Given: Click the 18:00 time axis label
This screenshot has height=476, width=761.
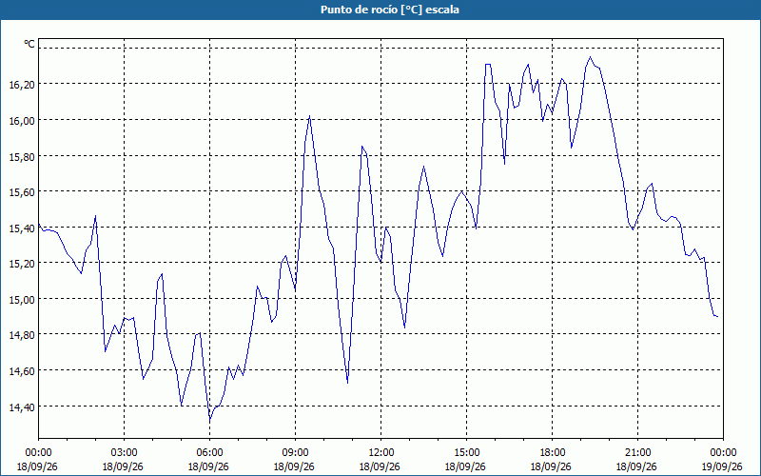Looking at the screenshot, I should [552, 453].
